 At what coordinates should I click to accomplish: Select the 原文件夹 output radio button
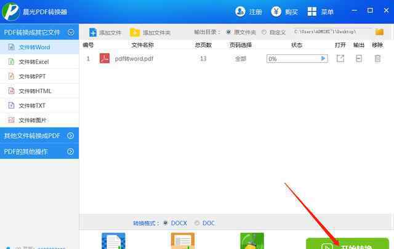pyautogui.click(x=228, y=32)
